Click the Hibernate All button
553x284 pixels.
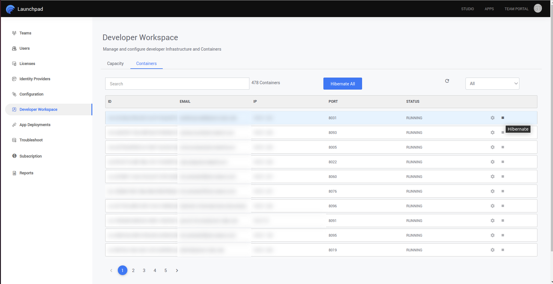tap(343, 84)
